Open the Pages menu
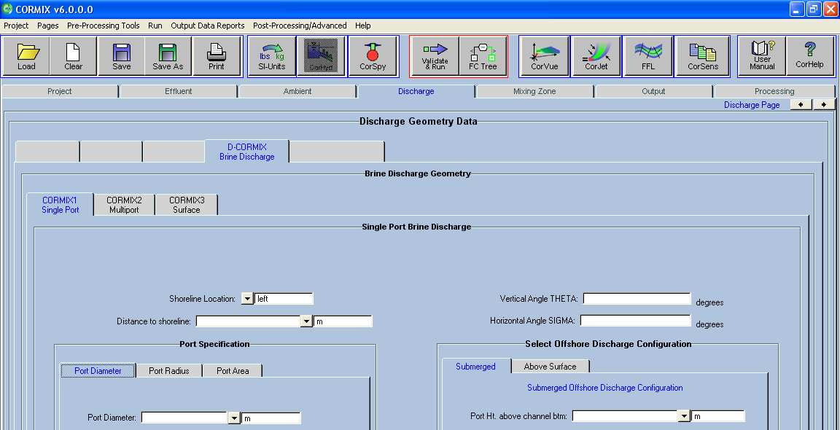Image resolution: width=840 pixels, height=430 pixels. tap(47, 26)
